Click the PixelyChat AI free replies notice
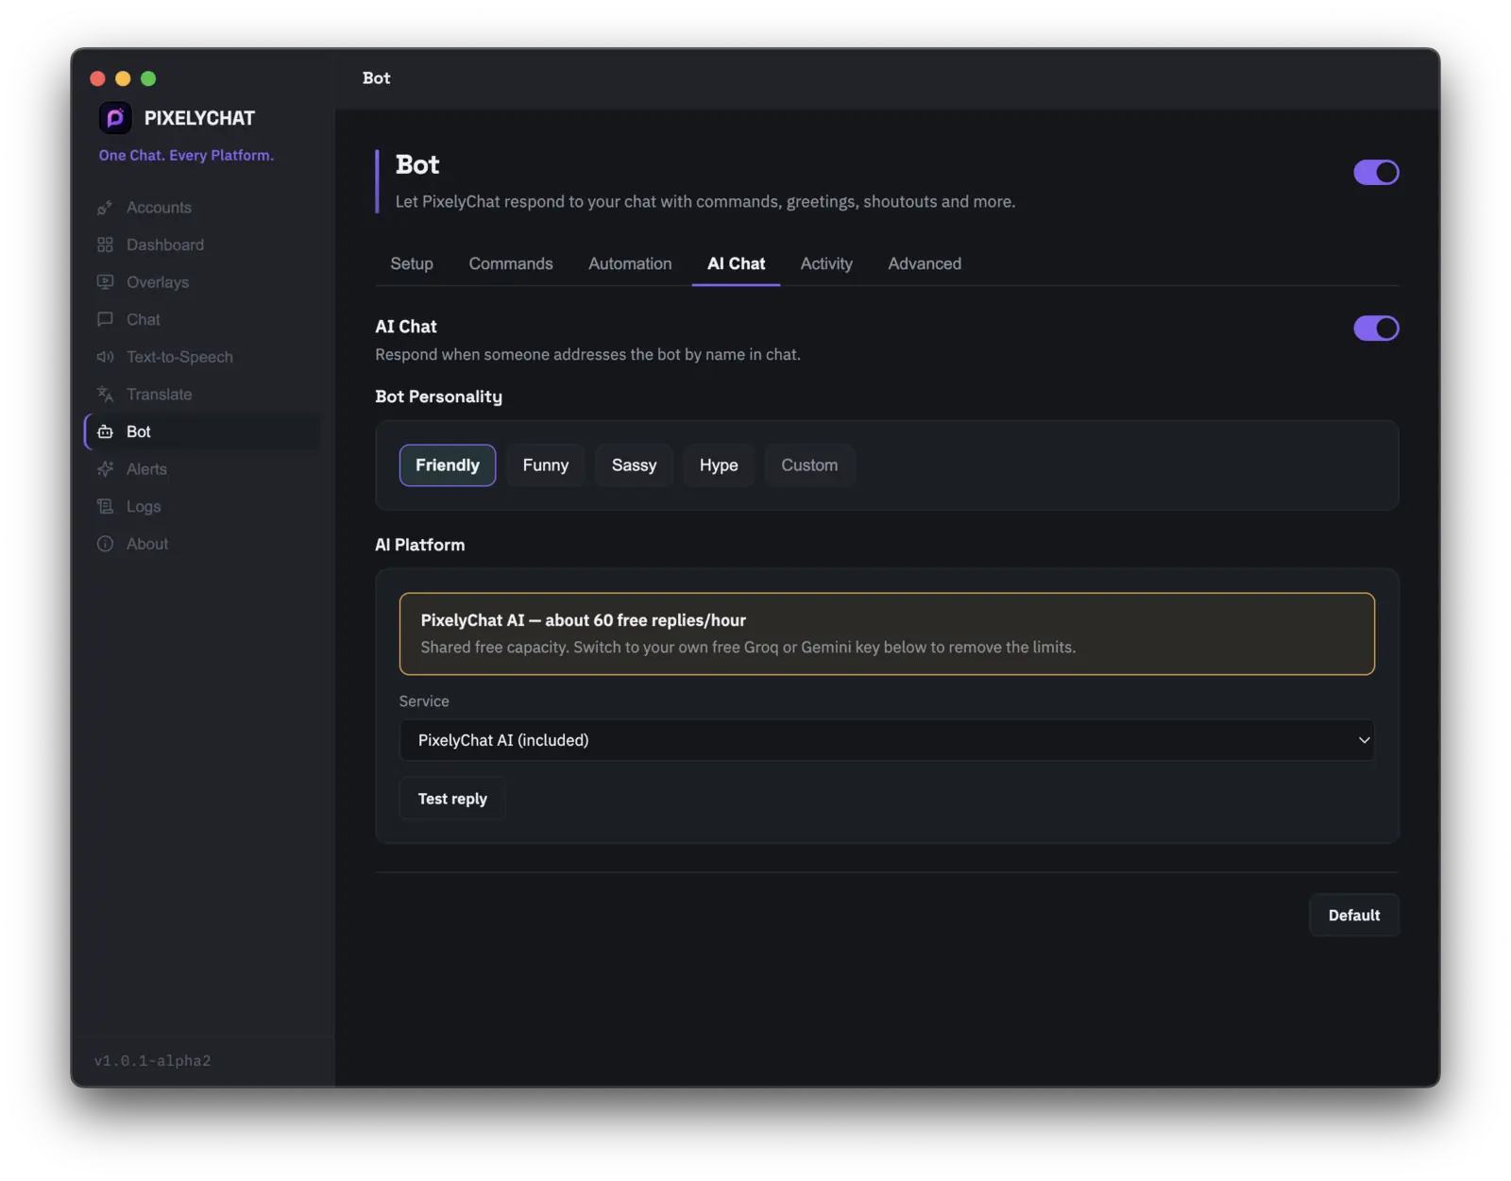Image resolution: width=1511 pixels, height=1181 pixels. click(887, 633)
